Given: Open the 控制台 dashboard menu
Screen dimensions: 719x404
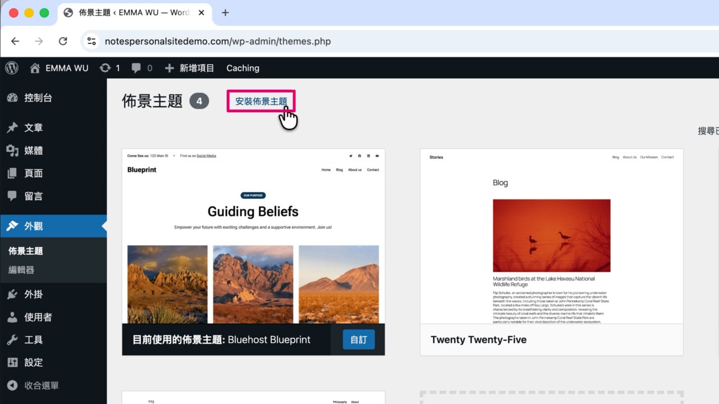Looking at the screenshot, I should pyautogui.click(x=38, y=98).
